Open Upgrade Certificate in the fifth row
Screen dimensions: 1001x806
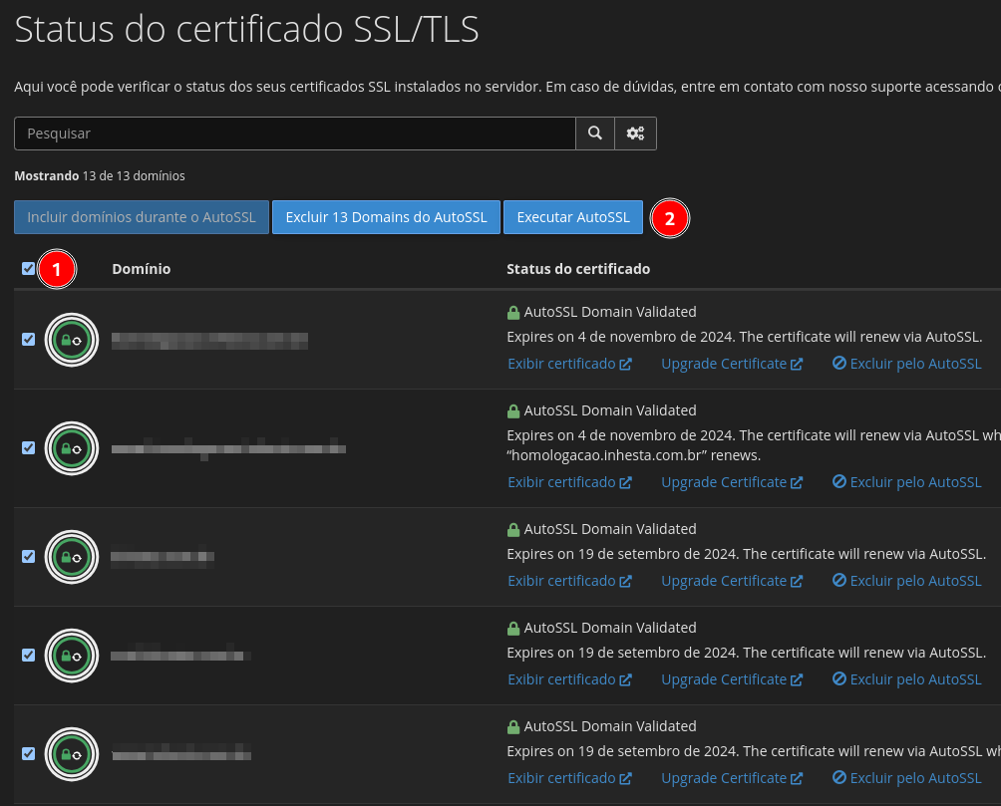click(x=732, y=778)
